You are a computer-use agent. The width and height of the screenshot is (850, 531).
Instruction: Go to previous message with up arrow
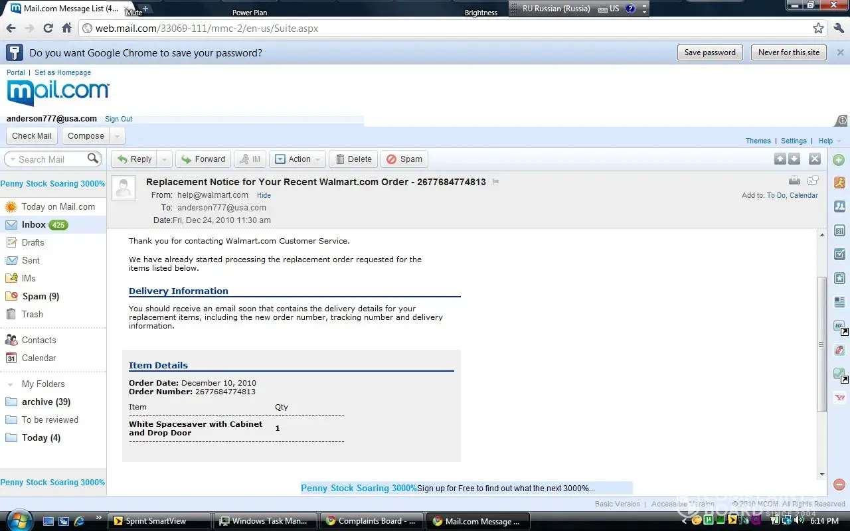click(780, 159)
